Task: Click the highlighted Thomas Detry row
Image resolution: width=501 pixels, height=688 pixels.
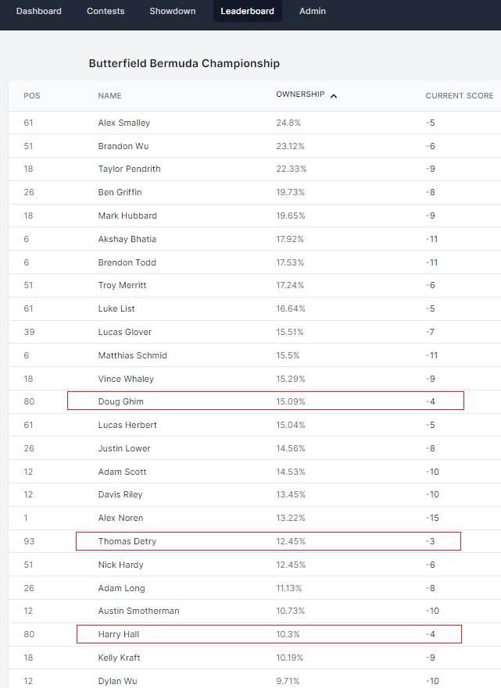Action: coord(268,541)
